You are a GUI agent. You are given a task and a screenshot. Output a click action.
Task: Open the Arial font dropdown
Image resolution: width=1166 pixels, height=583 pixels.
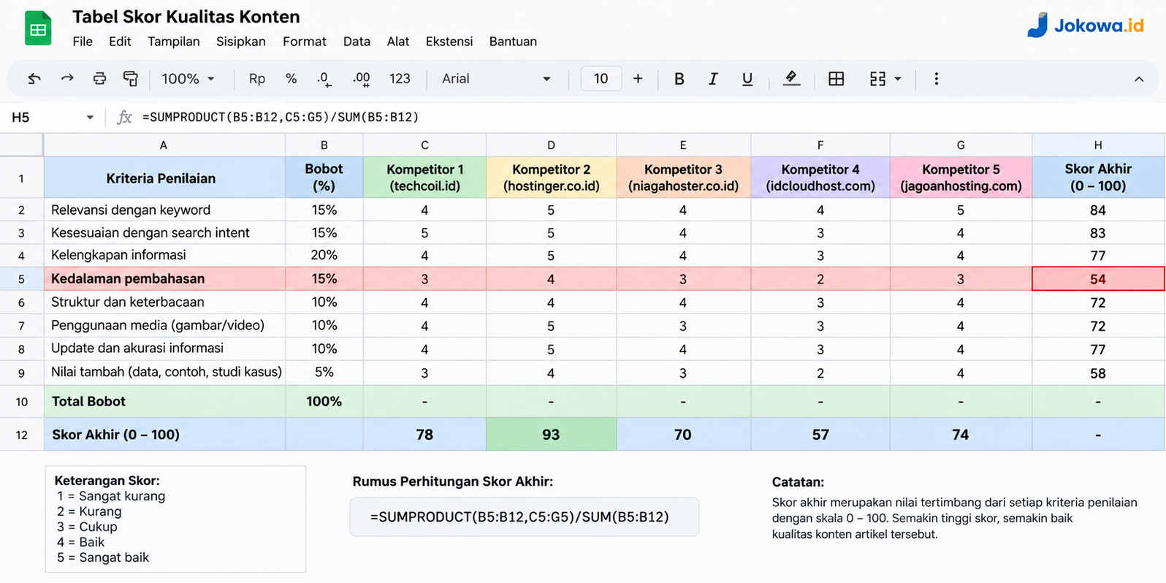coord(495,79)
